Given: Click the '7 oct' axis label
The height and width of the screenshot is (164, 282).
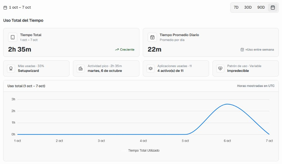Looking at the screenshot, I should pyautogui.click(x=269, y=141).
